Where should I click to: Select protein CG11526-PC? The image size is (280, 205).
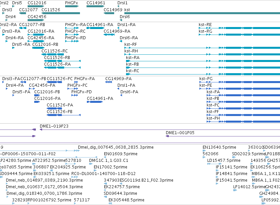pyautogui.click(x=60, y=79)
